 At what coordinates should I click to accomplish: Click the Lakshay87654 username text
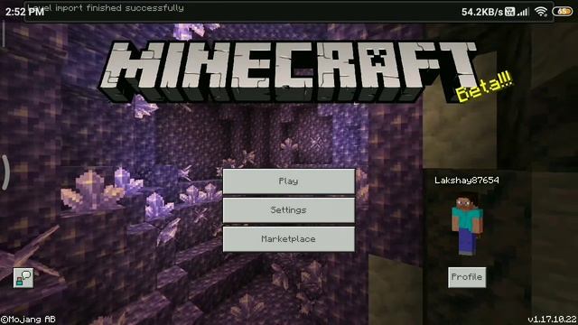coord(467,181)
